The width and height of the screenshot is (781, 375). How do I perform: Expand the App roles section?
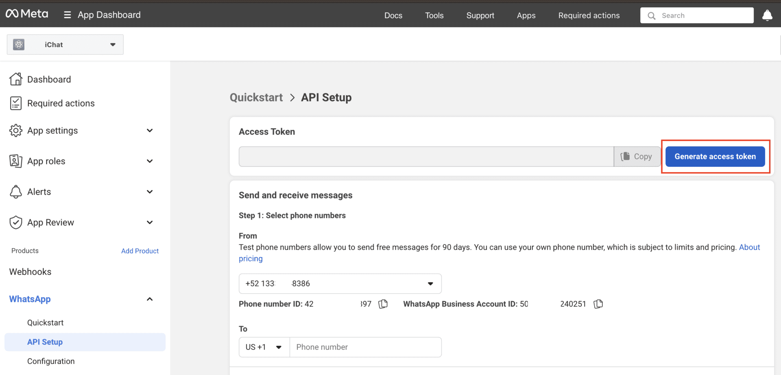150,161
